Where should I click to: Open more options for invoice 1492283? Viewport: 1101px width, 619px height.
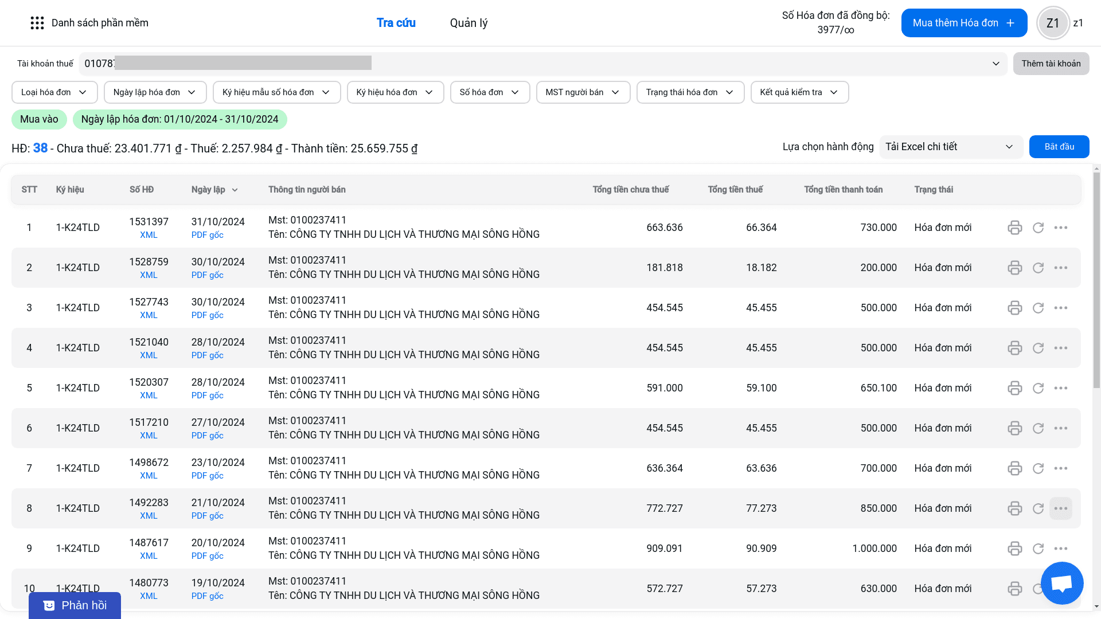click(x=1060, y=508)
